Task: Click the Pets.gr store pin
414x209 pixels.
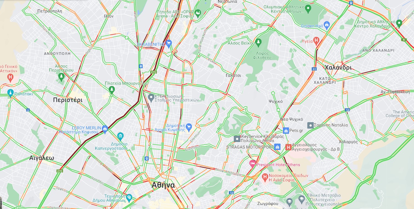Action: click(286, 130)
